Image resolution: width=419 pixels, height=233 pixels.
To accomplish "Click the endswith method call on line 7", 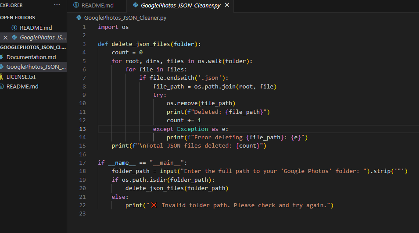I will [181, 78].
